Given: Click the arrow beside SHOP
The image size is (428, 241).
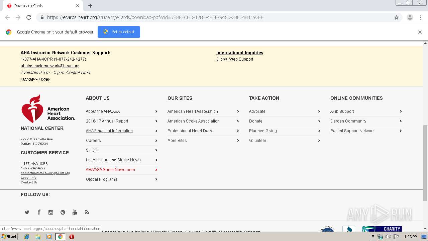Looking at the screenshot, I should coord(156,150).
